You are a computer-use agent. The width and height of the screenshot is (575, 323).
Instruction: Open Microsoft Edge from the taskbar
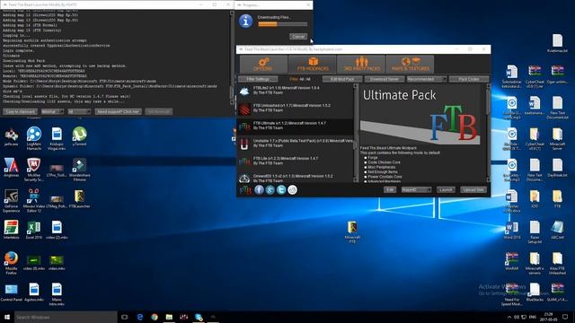140,317
